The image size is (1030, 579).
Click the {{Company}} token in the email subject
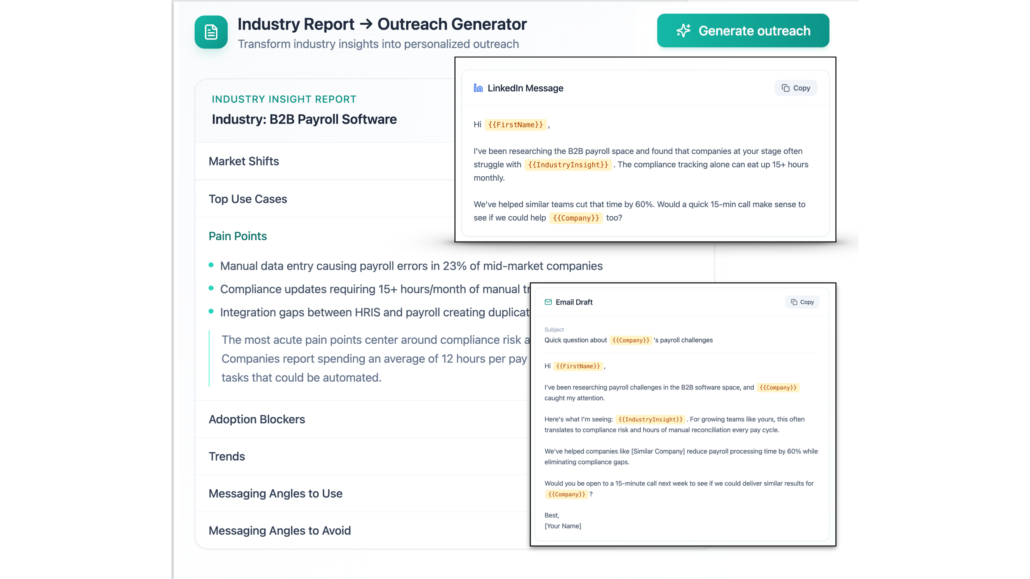[631, 340]
